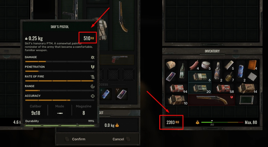This screenshot has height=147, width=268.
Task: Select the vodka bottle stack of 2
Action: (x=217, y=71)
